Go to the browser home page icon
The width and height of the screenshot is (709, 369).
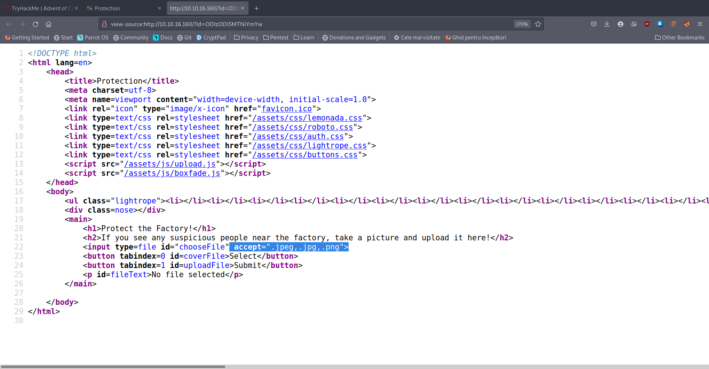coord(48,24)
